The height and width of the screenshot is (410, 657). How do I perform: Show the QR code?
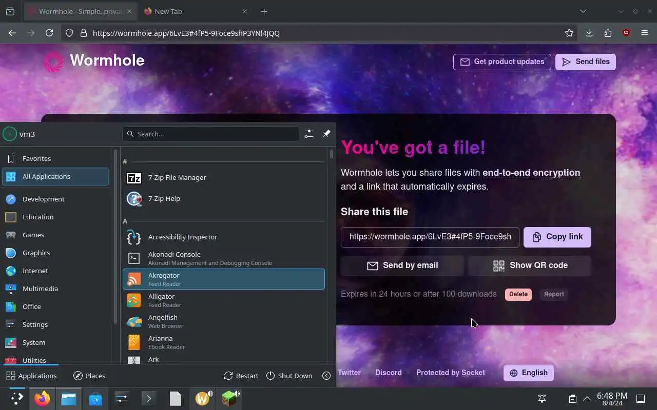530,265
